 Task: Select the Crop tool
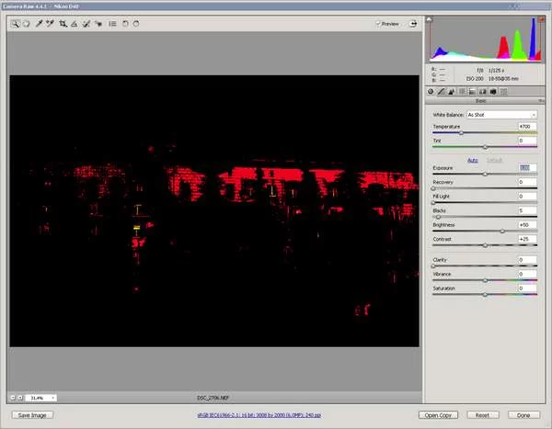pos(63,24)
